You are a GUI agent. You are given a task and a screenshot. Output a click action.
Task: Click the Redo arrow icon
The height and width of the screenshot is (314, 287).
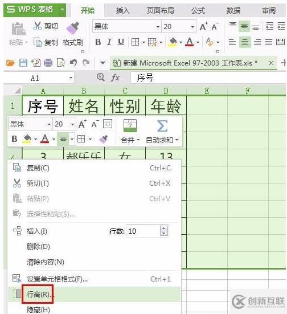86,63
